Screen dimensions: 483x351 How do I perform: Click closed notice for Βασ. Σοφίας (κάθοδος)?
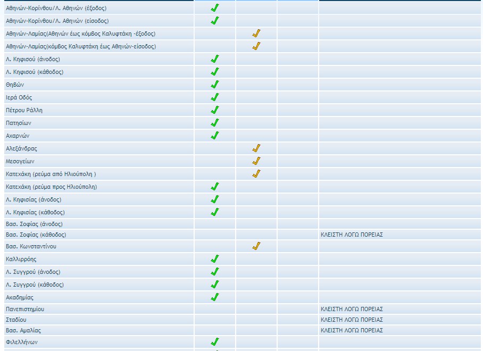[x=352, y=235]
